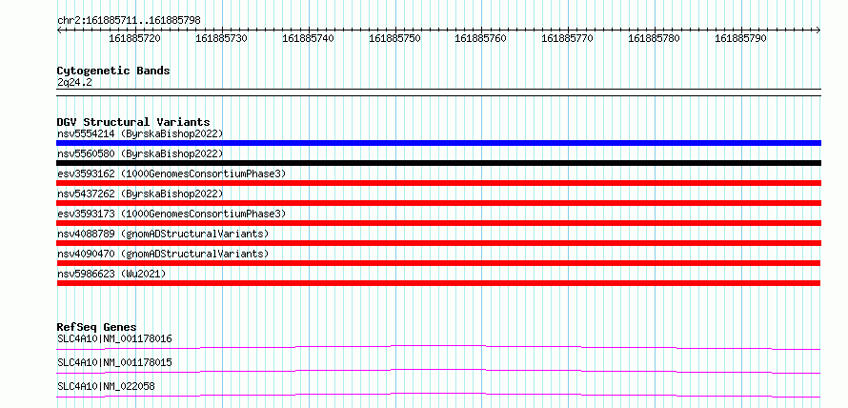Viewport: 848px width, 408px height.
Task: Select the DGV Structural Variants track title
Action: tap(133, 122)
